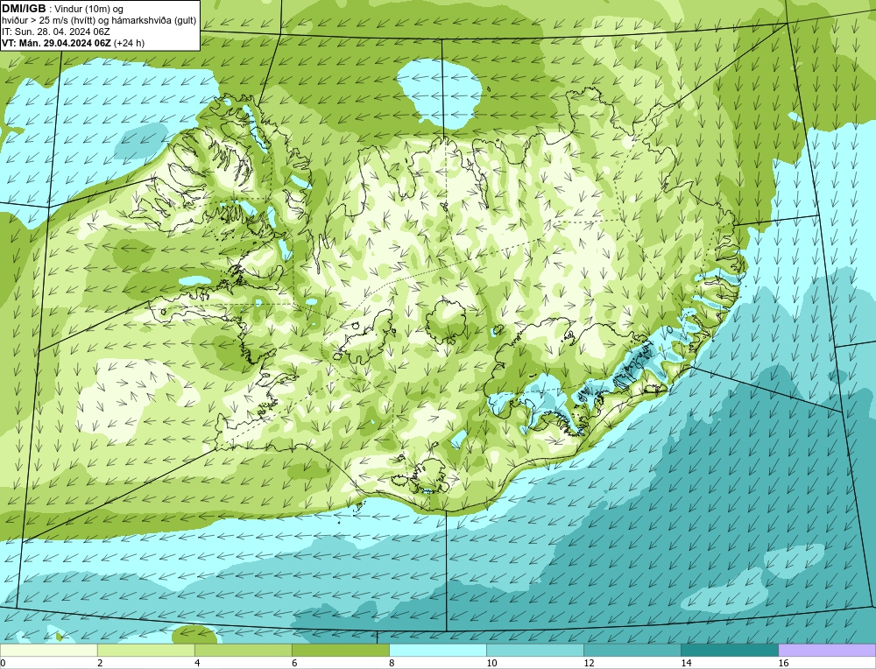Click the legend label '8'
This screenshot has width=876, height=669.
click(392, 663)
